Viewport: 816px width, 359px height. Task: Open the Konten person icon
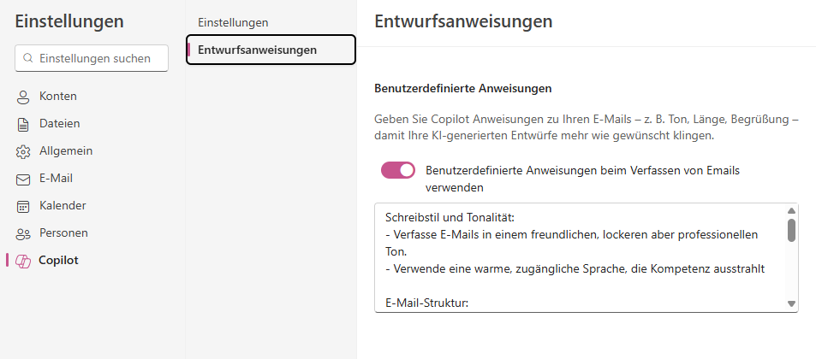pos(23,97)
